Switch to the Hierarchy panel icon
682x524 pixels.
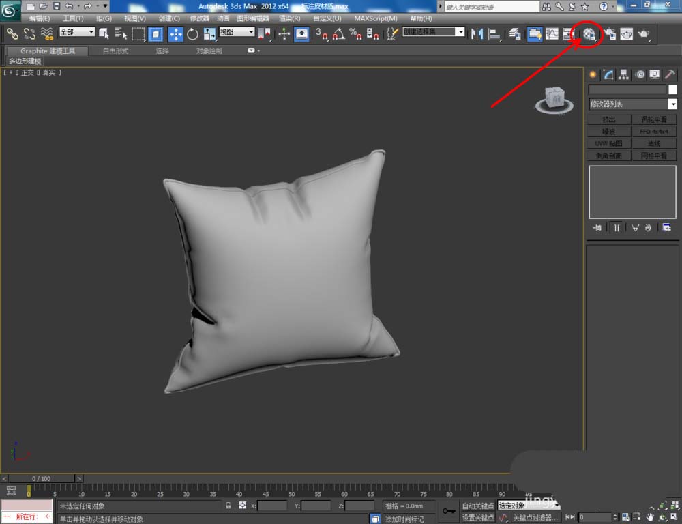coord(623,74)
